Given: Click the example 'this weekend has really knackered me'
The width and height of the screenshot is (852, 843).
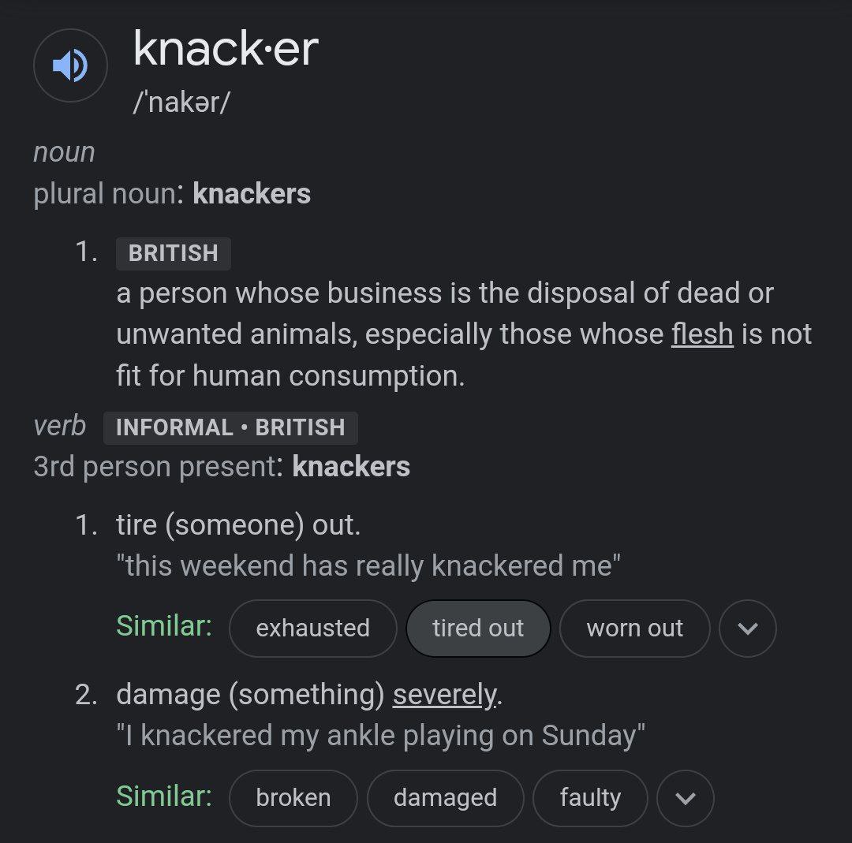Looking at the screenshot, I should pos(368,565).
